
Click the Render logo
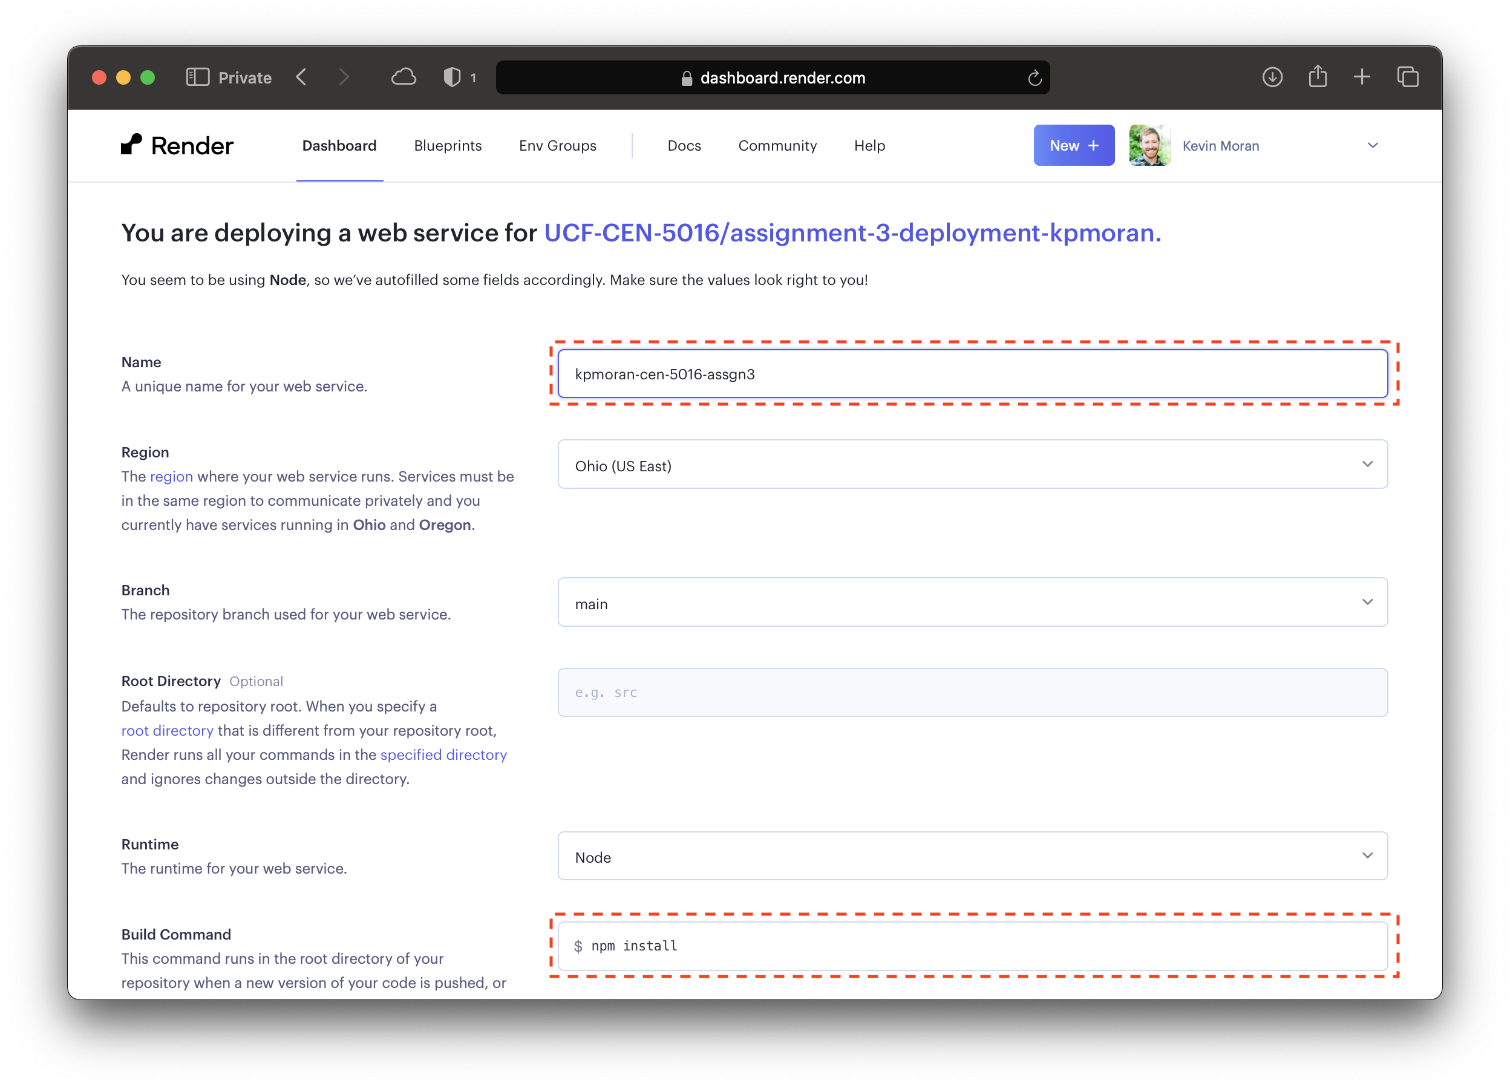tap(177, 145)
